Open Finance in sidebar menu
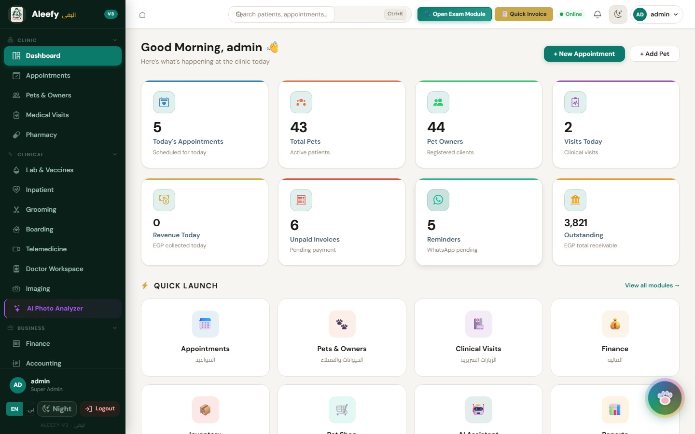Screen dimensions: 695x434 click(x=63, y=344)
